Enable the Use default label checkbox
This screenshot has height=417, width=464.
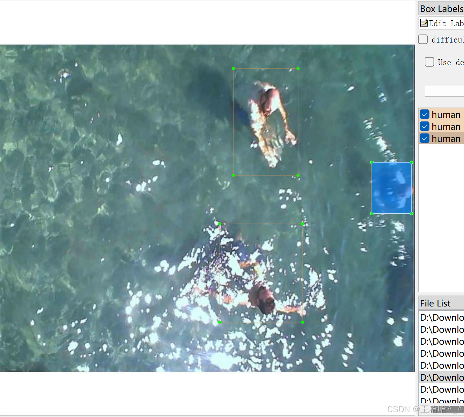429,62
